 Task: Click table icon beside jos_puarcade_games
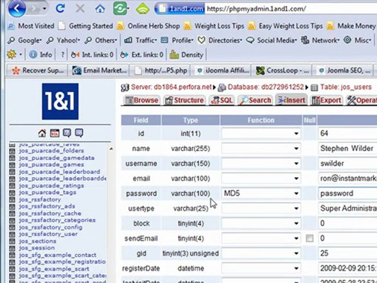[x=12, y=165]
